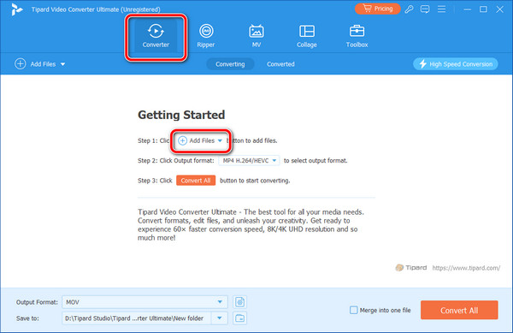The image size is (513, 333).
Task: Open the MV maker tab
Action: pyautogui.click(x=256, y=36)
